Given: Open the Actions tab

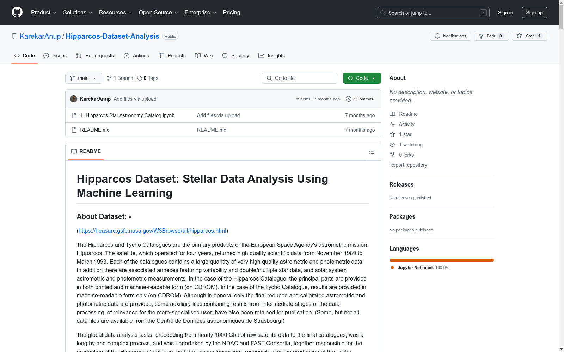Looking at the screenshot, I should click(x=136, y=56).
